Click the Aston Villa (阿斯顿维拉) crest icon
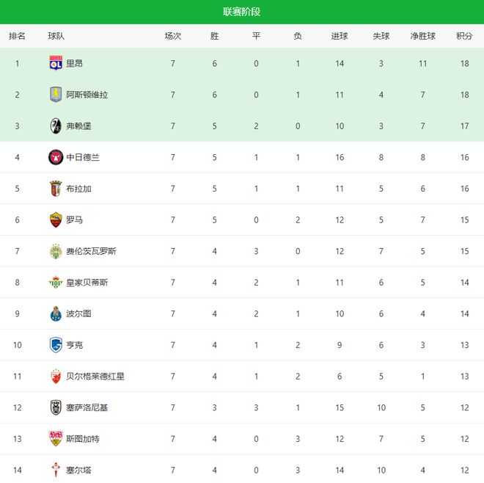484x483 pixels. 55,95
